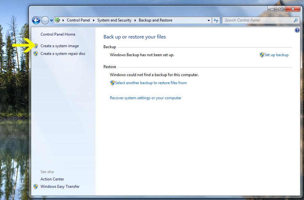Click the search magnifier icon
Screen dimensions: 304x200
click(296, 20)
